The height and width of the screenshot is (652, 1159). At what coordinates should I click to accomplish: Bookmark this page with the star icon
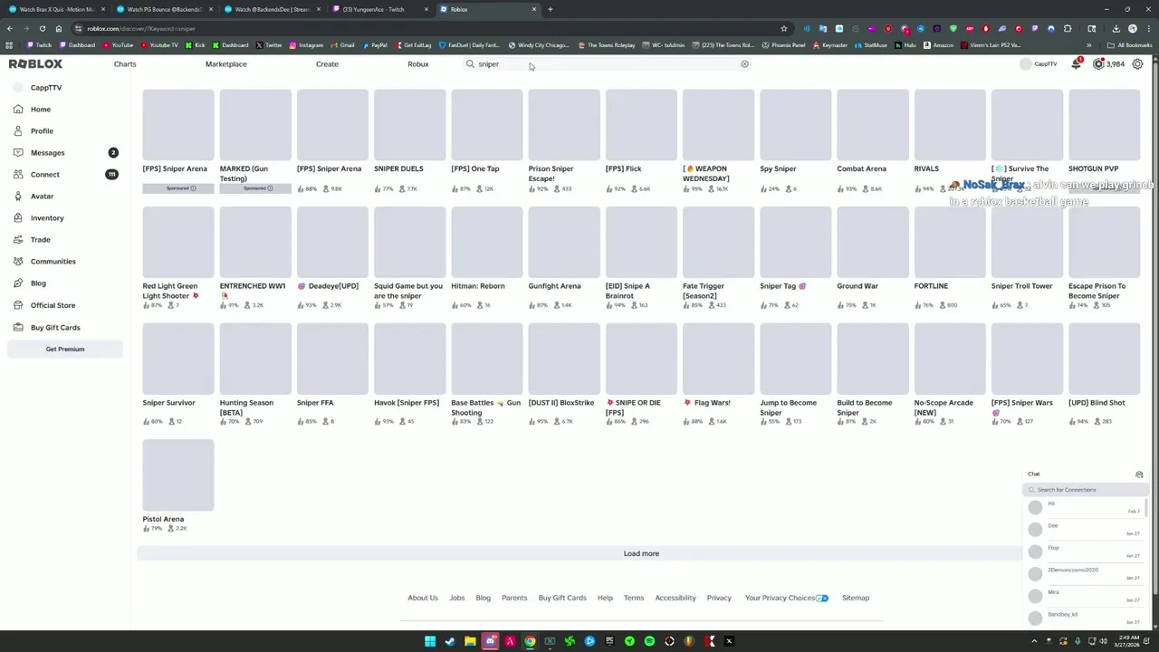[782, 28]
